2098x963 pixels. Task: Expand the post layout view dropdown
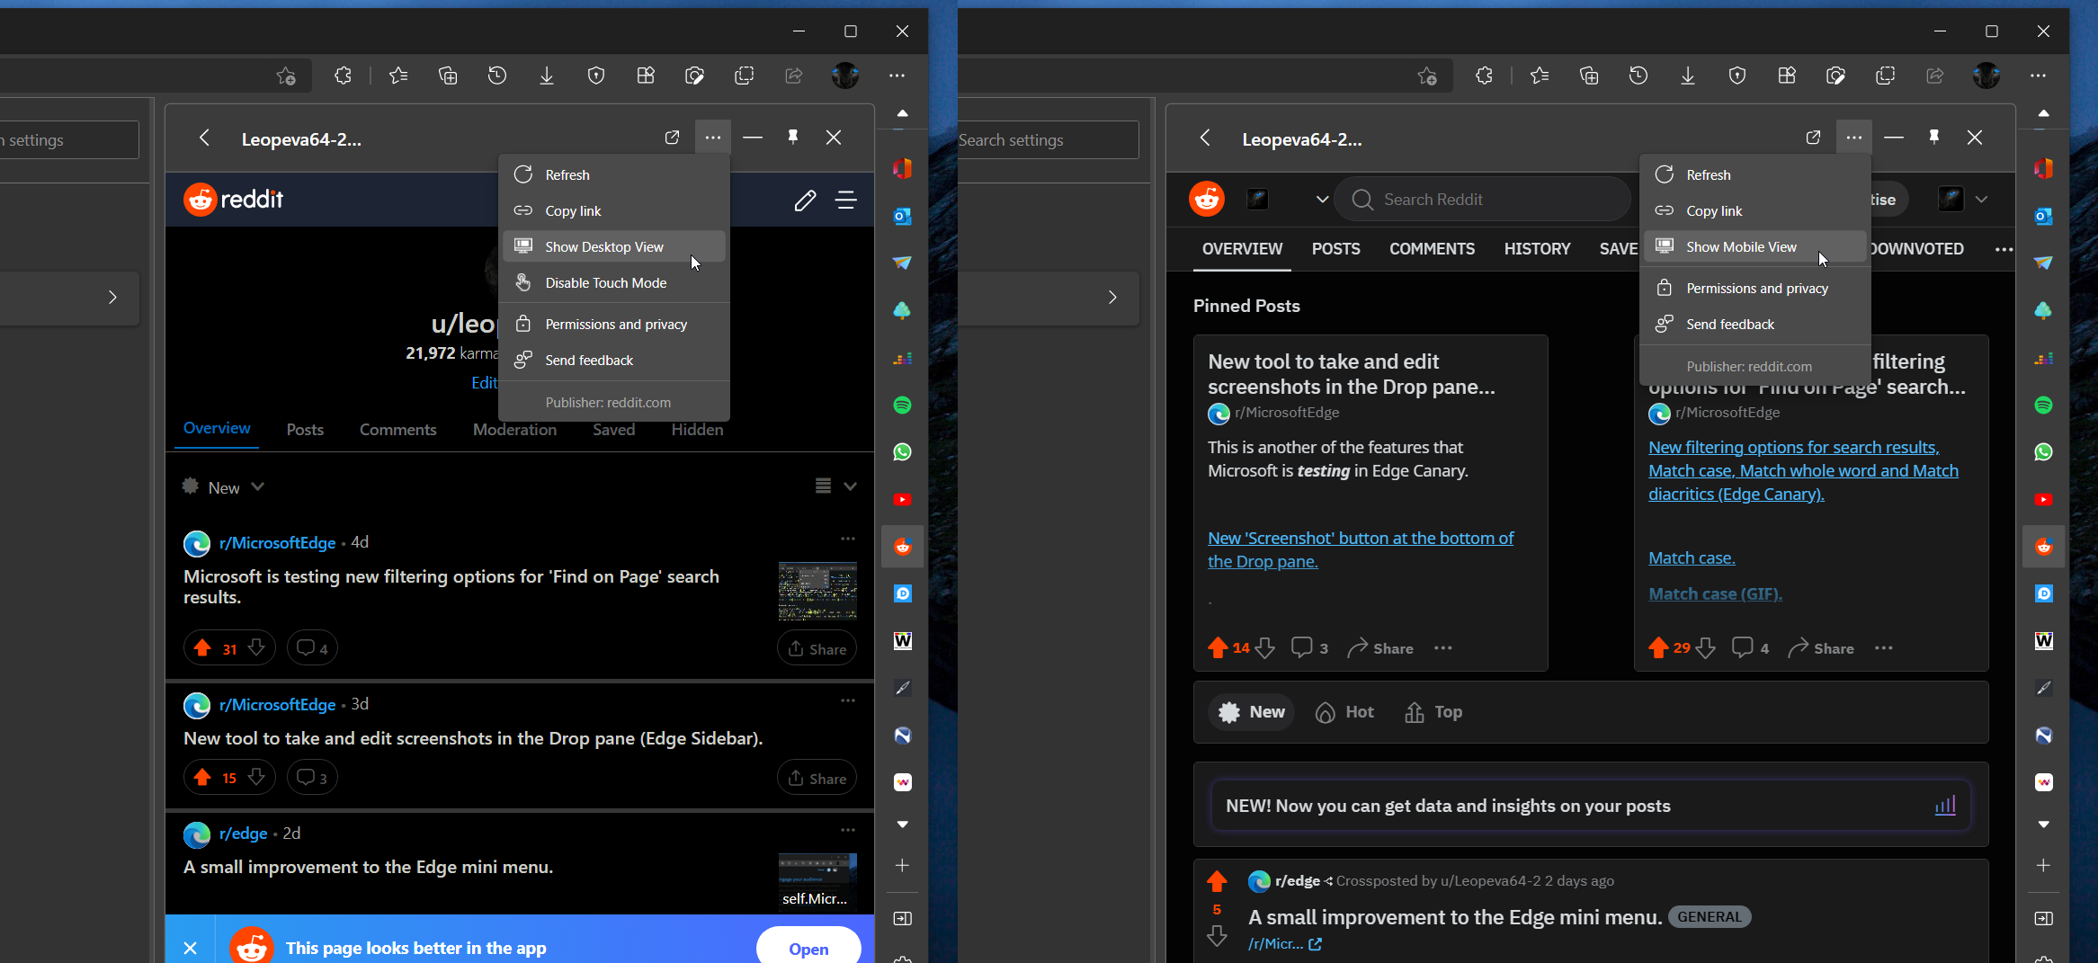[835, 486]
